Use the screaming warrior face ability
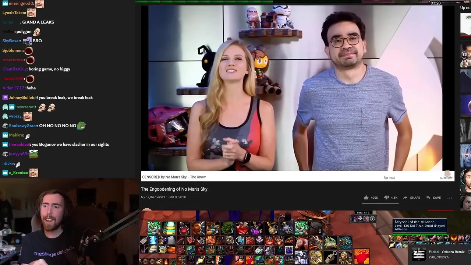The height and width of the screenshot is (265, 471). click(198, 228)
